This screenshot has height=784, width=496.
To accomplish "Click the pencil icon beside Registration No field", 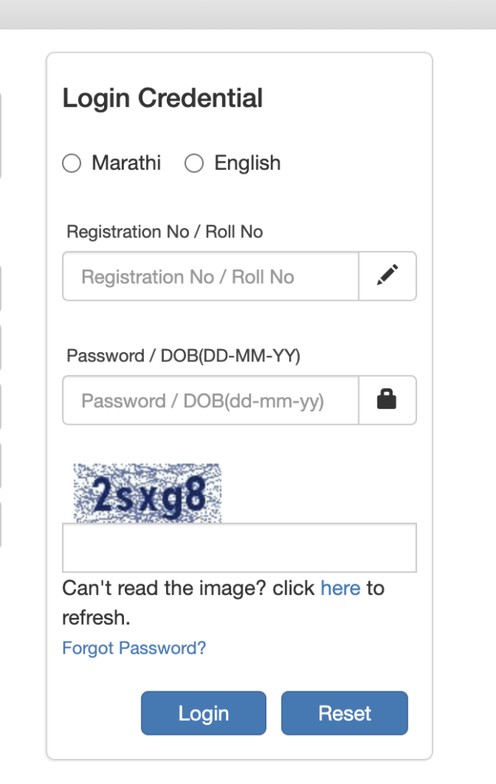I will [387, 276].
